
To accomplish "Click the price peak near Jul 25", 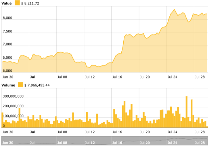I will click(x=174, y=9).
